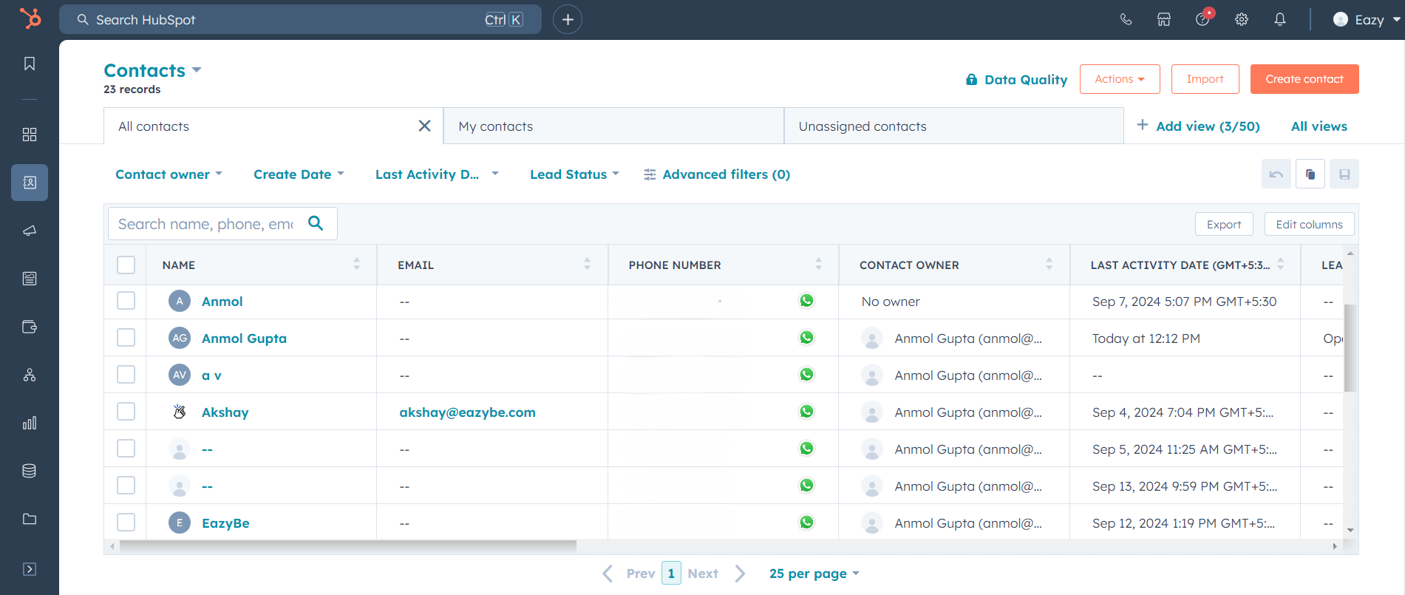Click the vertical table scrollbar thumb
Image resolution: width=1405 pixels, height=595 pixels.
pos(1350,347)
